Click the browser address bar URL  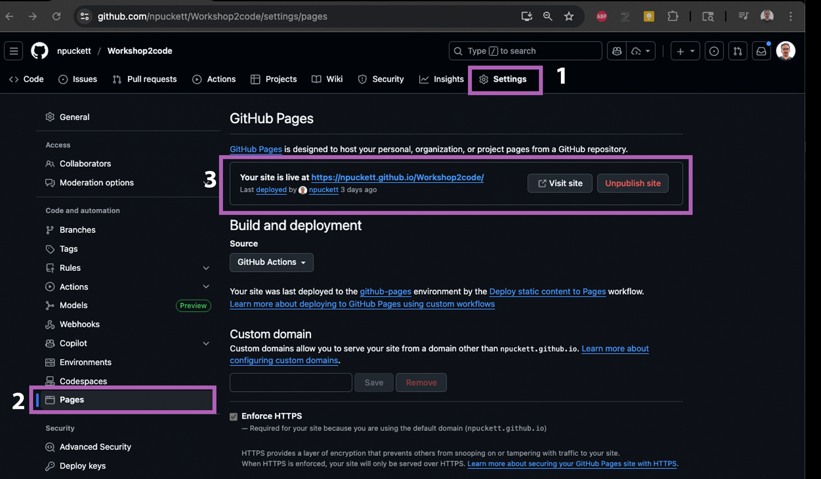pos(212,16)
